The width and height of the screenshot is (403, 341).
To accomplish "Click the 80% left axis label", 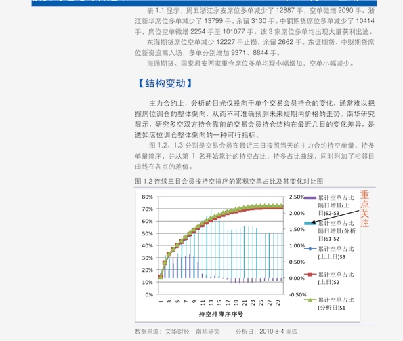I will point(147,197).
